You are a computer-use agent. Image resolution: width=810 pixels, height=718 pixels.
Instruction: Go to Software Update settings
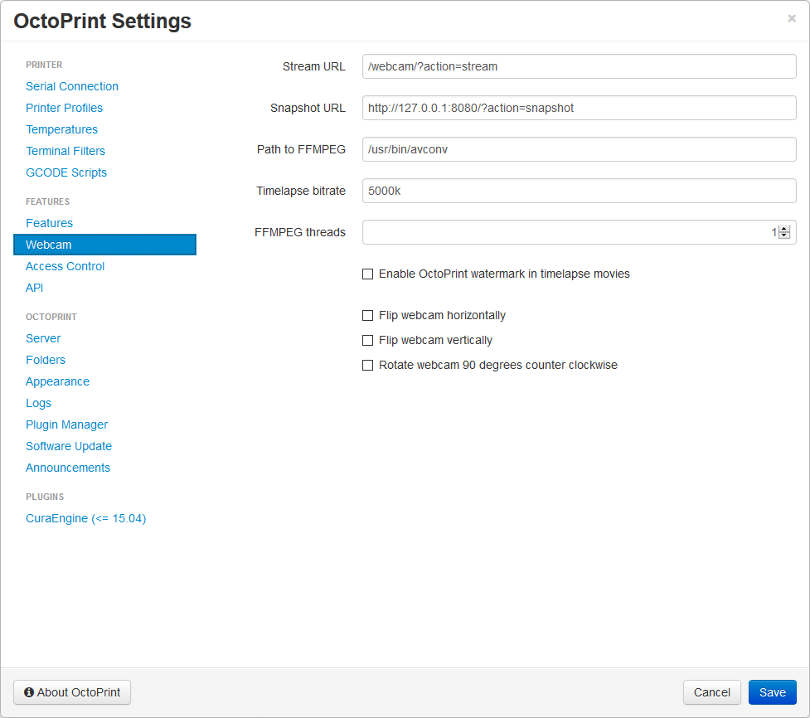[x=69, y=446]
